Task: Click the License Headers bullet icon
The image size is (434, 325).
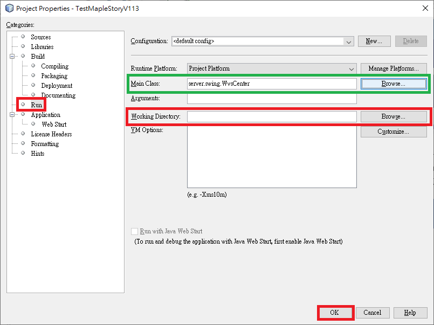Action: (x=23, y=134)
